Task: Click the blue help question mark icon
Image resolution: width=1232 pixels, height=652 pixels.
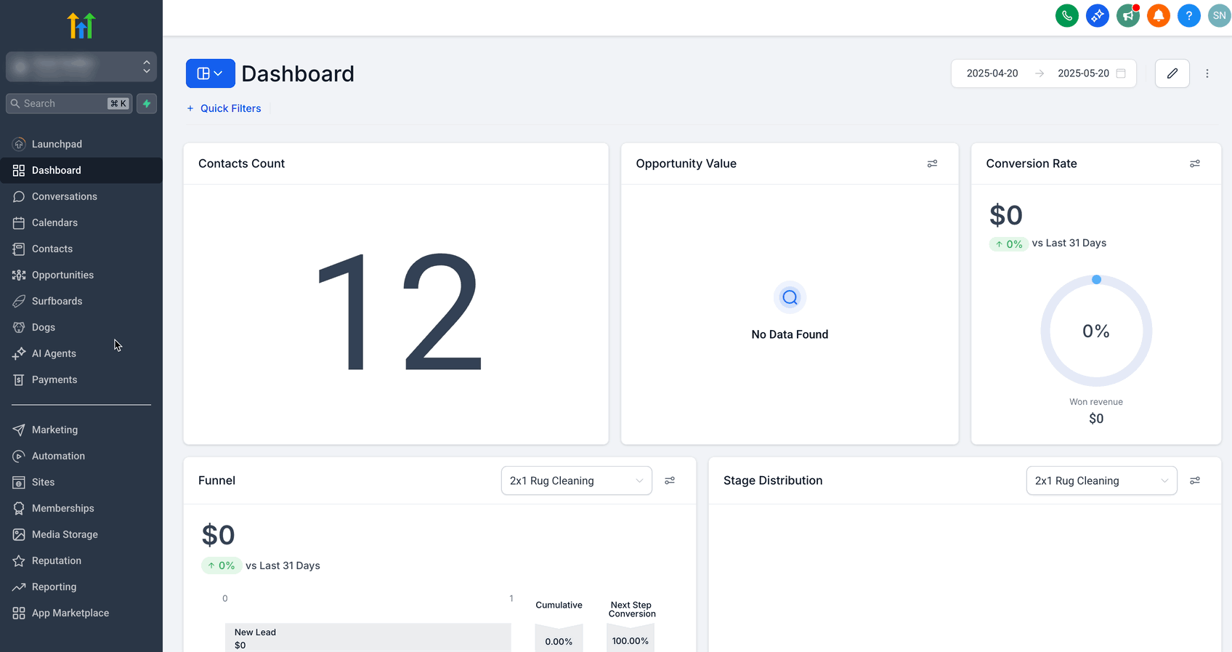Action: pyautogui.click(x=1188, y=15)
